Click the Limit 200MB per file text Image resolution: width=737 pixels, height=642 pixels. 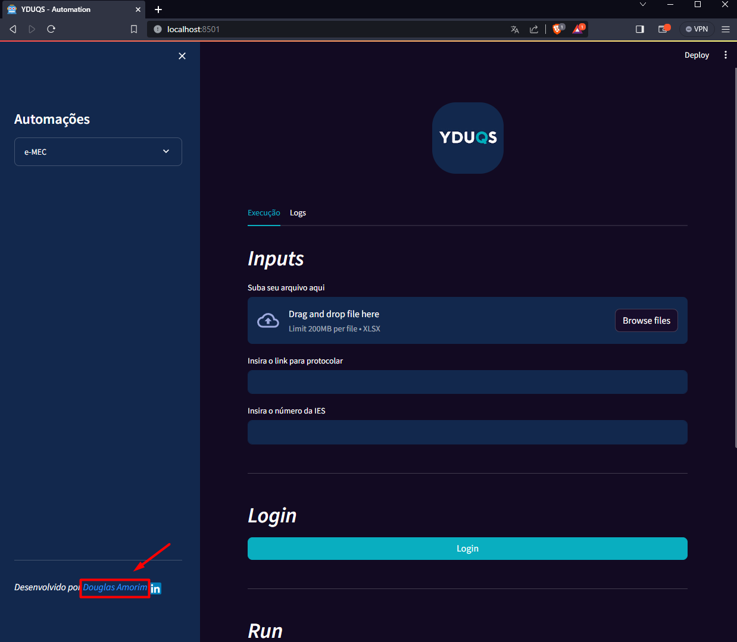tap(335, 329)
